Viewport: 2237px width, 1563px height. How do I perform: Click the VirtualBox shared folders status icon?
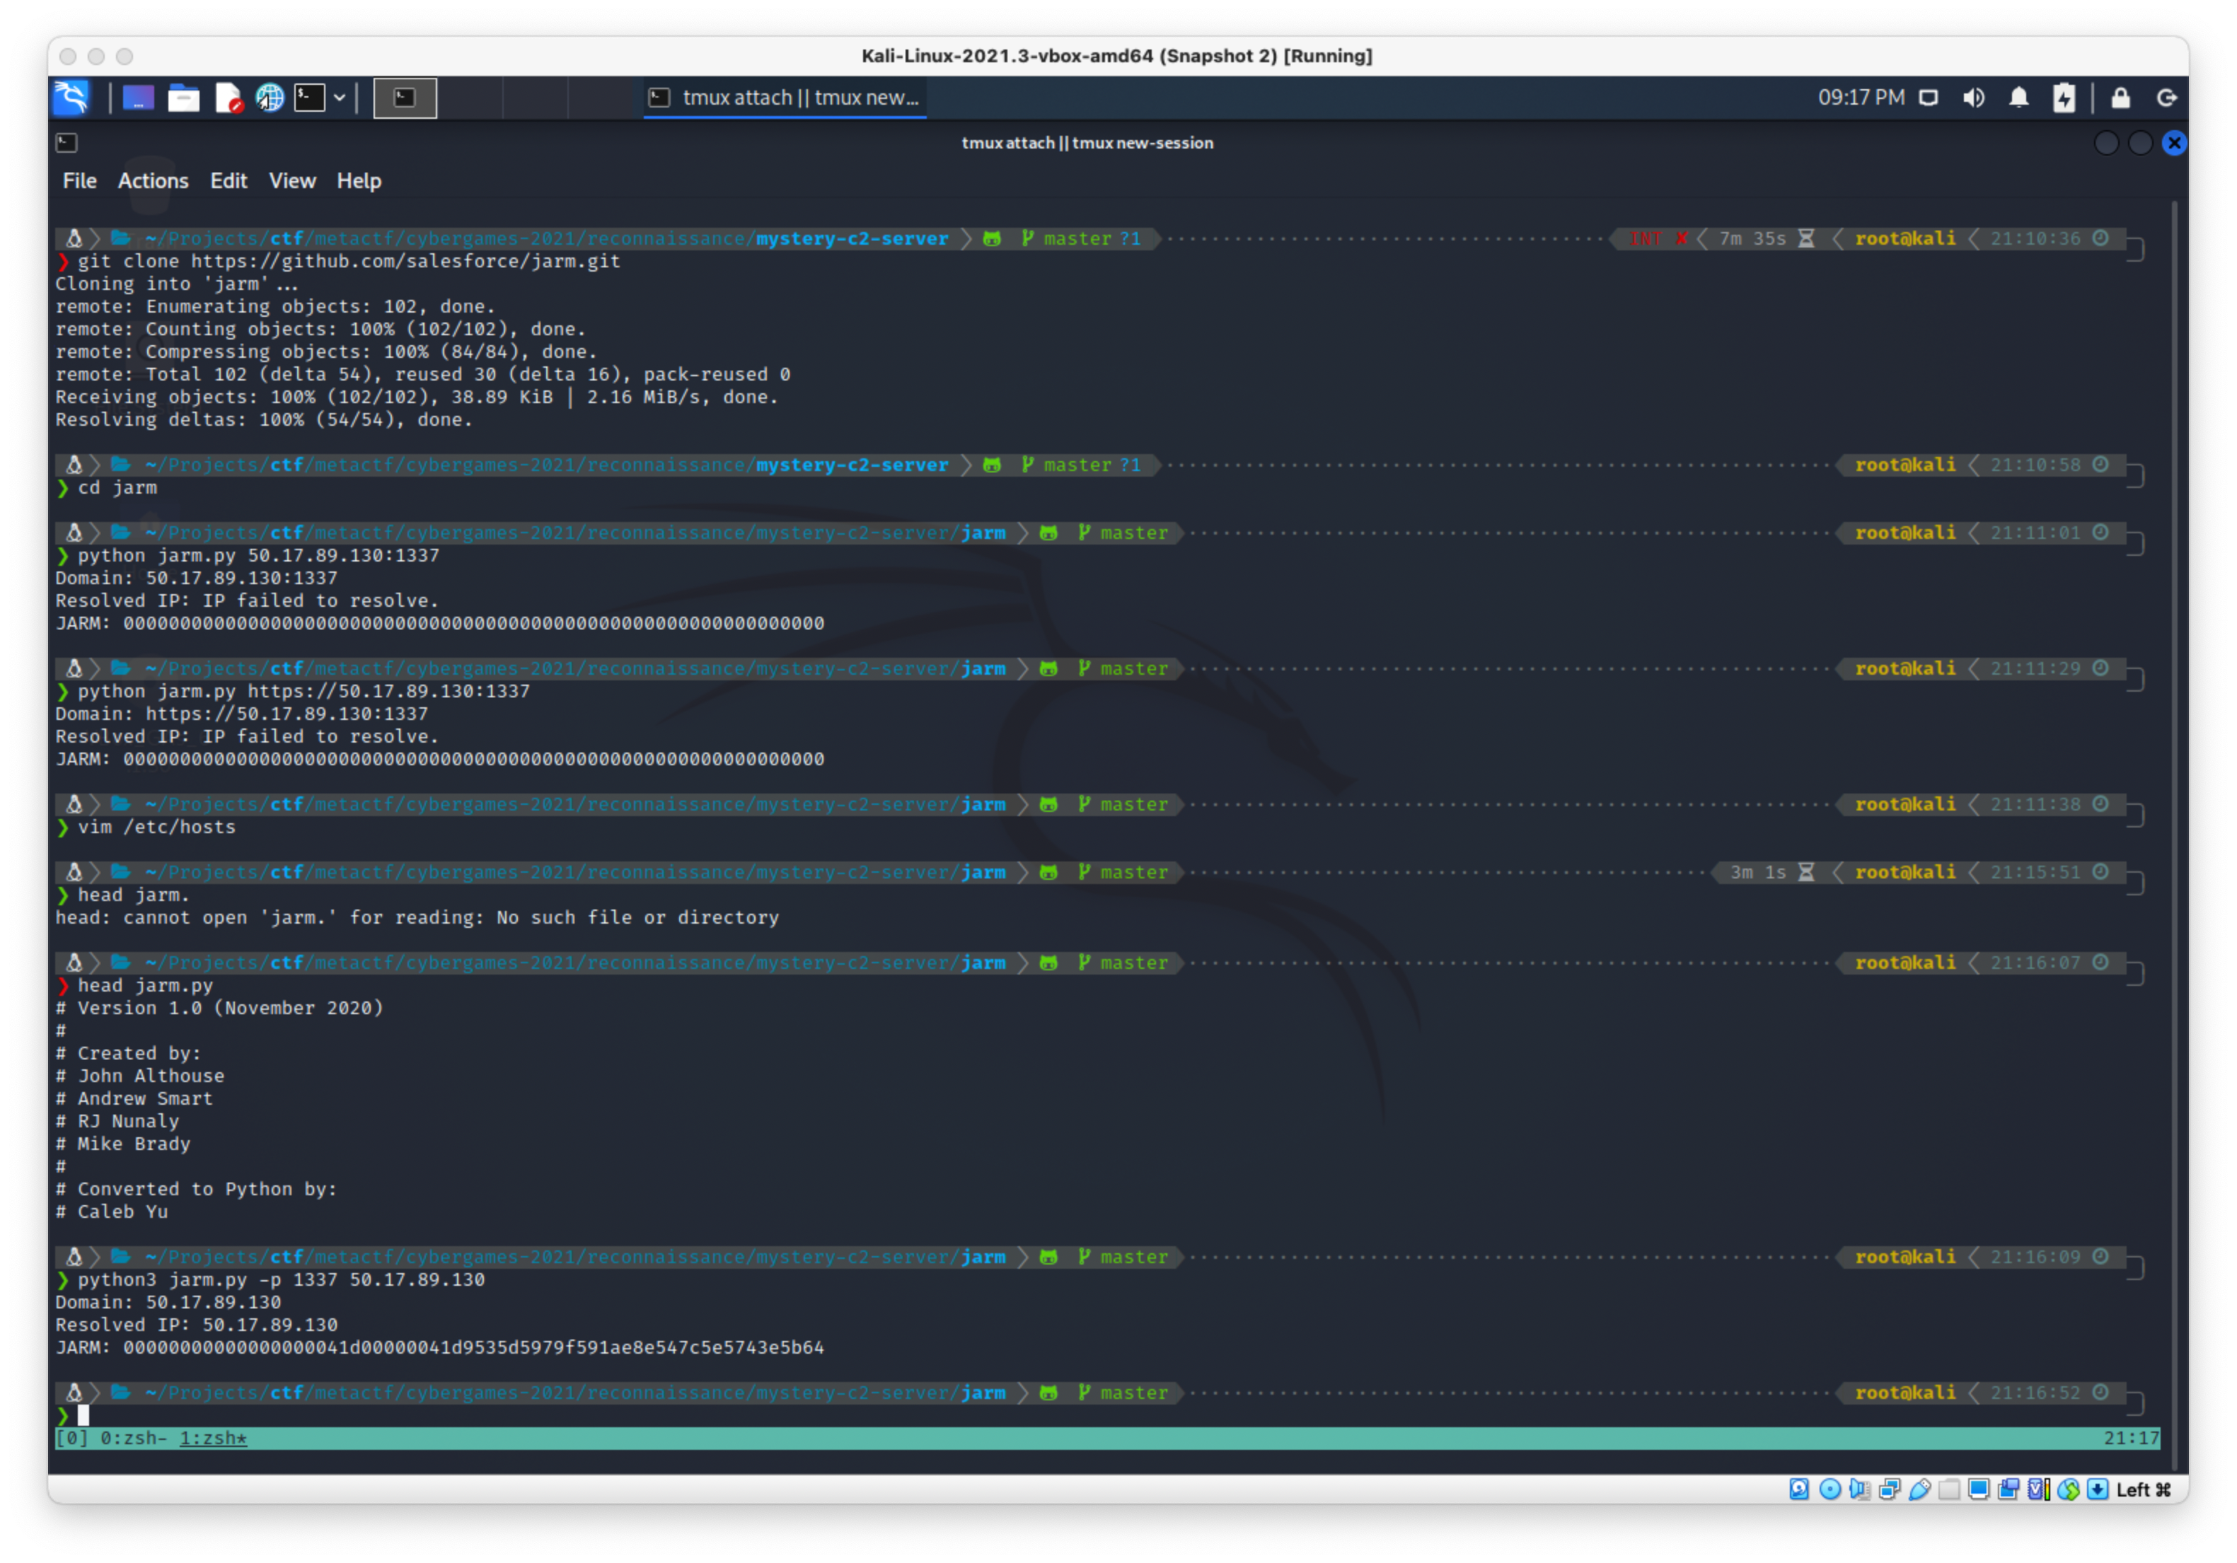click(x=1948, y=1489)
